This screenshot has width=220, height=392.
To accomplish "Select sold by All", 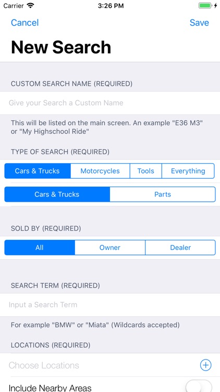I will click(x=40, y=248).
